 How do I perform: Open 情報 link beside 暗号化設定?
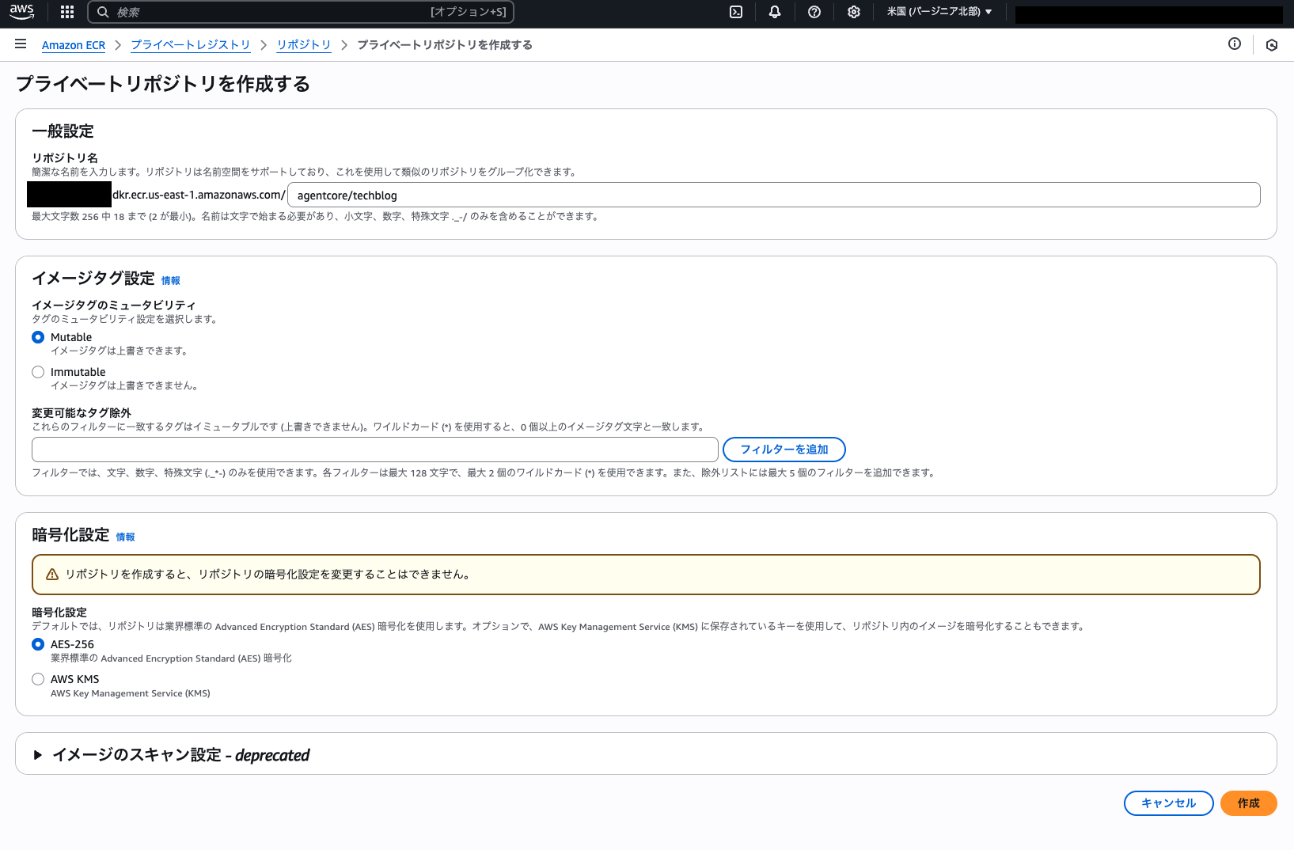pyautogui.click(x=126, y=537)
